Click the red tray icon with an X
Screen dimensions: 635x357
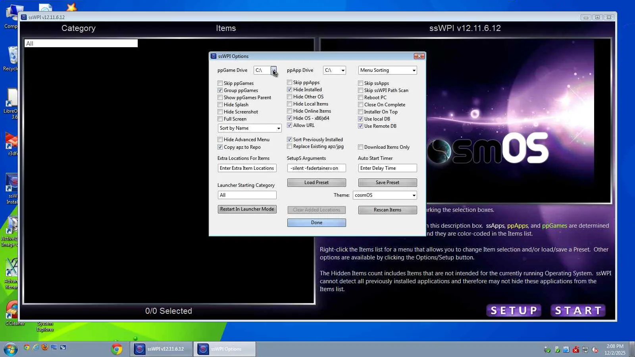575,349
